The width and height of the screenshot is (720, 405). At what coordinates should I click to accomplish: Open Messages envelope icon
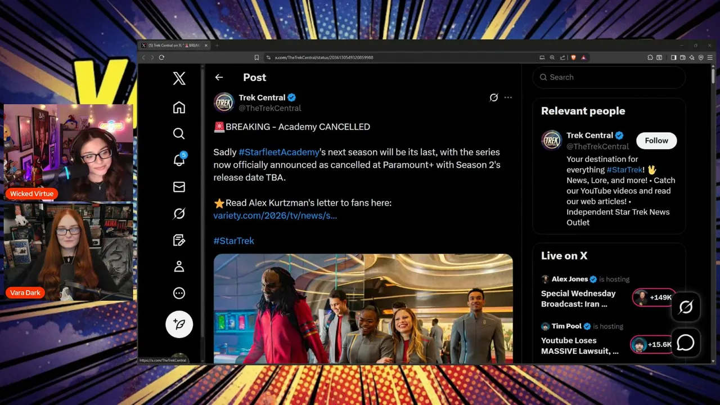179,187
